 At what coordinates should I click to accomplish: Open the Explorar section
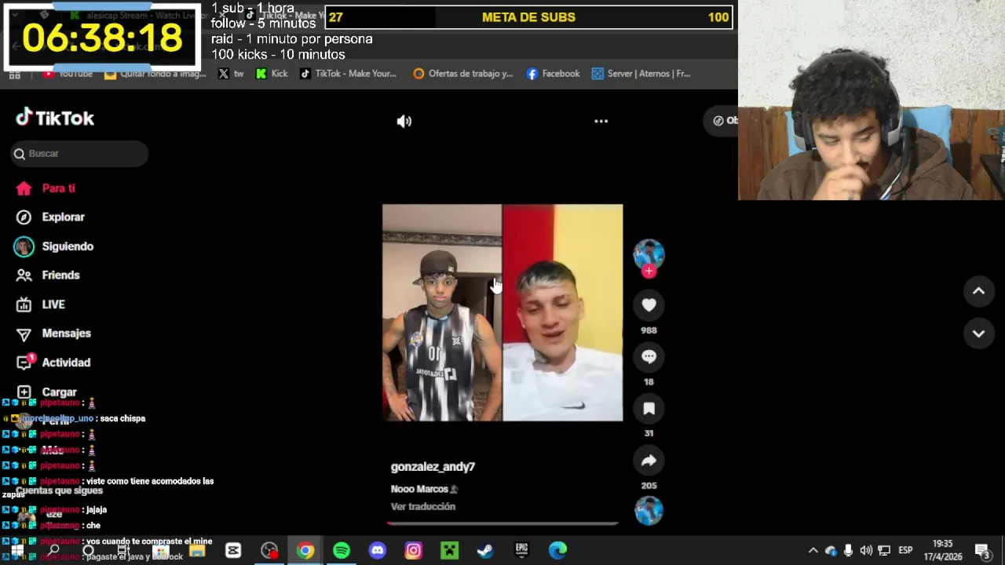pyautogui.click(x=63, y=217)
